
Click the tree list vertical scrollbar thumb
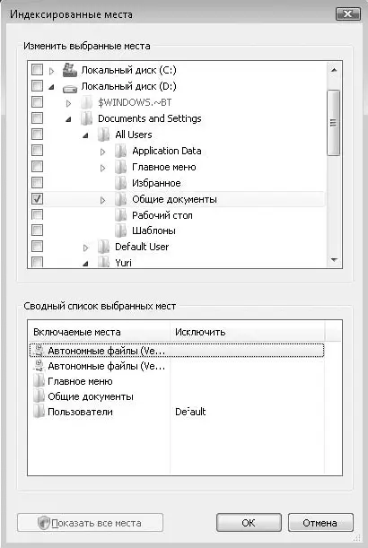tap(333, 122)
